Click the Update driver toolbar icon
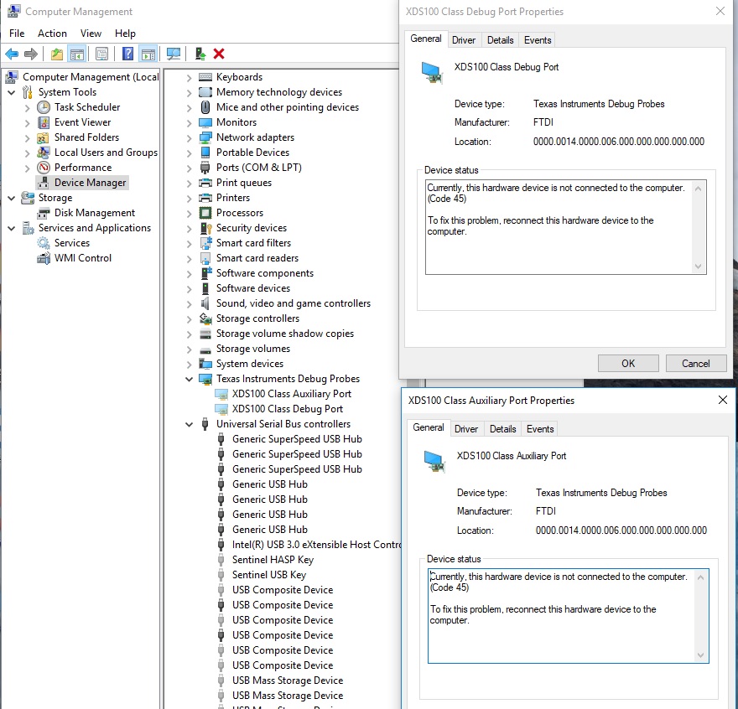Image resolution: width=738 pixels, height=709 pixels. click(x=200, y=54)
